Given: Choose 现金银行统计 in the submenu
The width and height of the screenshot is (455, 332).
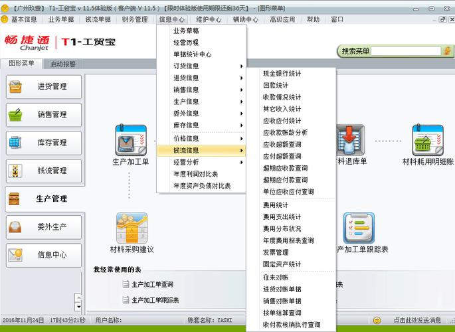Looking at the screenshot, I should click(x=291, y=74).
